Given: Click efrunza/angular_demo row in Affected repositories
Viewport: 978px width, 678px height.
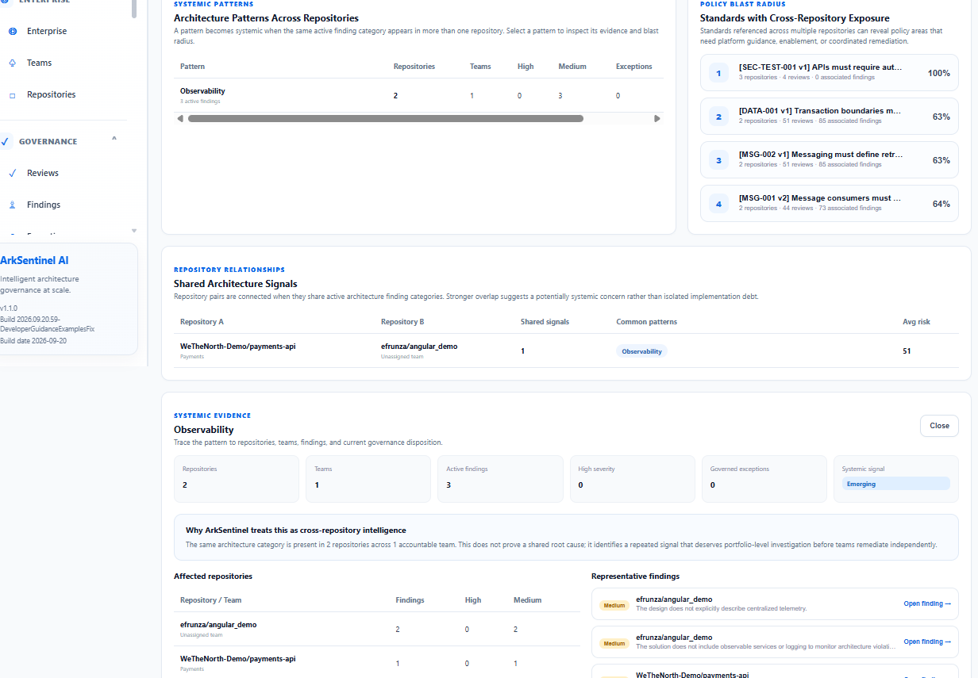Looking at the screenshot, I should point(377,629).
